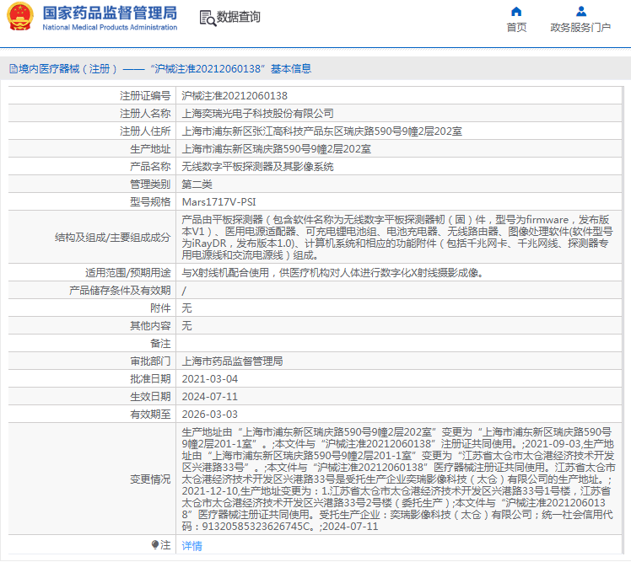Image resolution: width=631 pixels, height=562 pixels.
Task: Click the 批准日期 label
Action: (x=150, y=378)
